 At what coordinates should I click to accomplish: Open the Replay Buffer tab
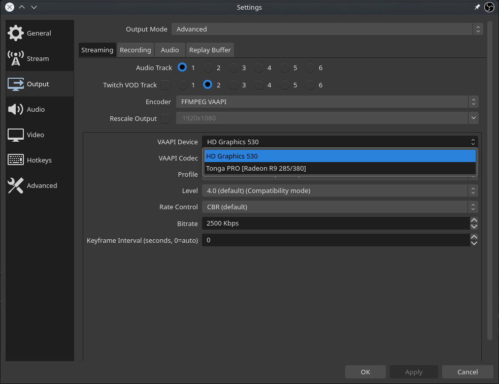[210, 50]
